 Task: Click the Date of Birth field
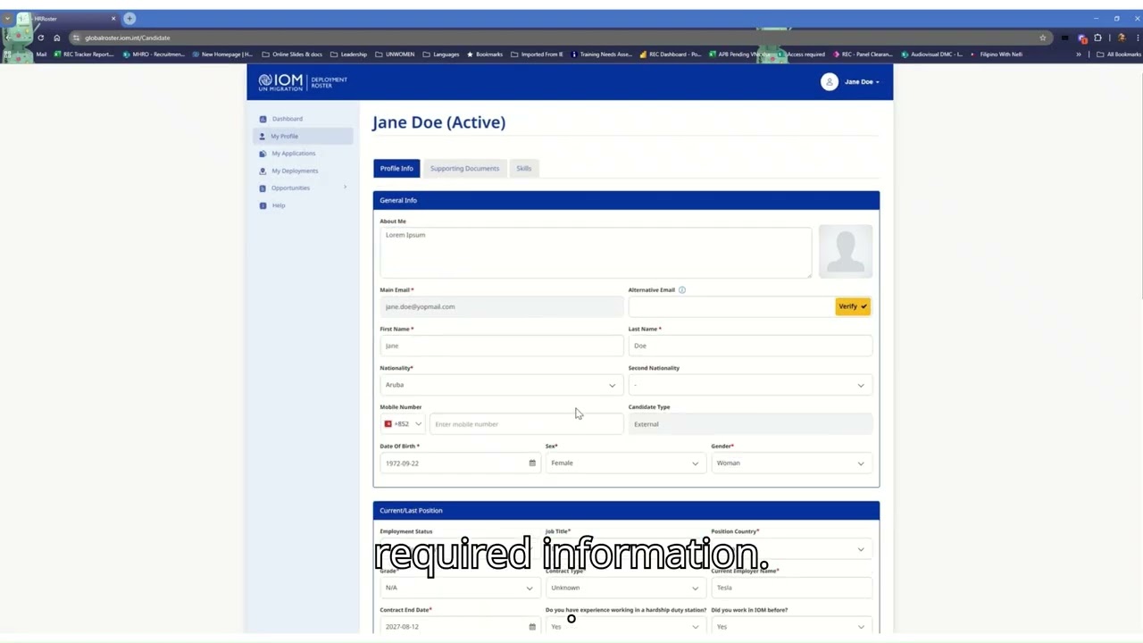coord(460,463)
